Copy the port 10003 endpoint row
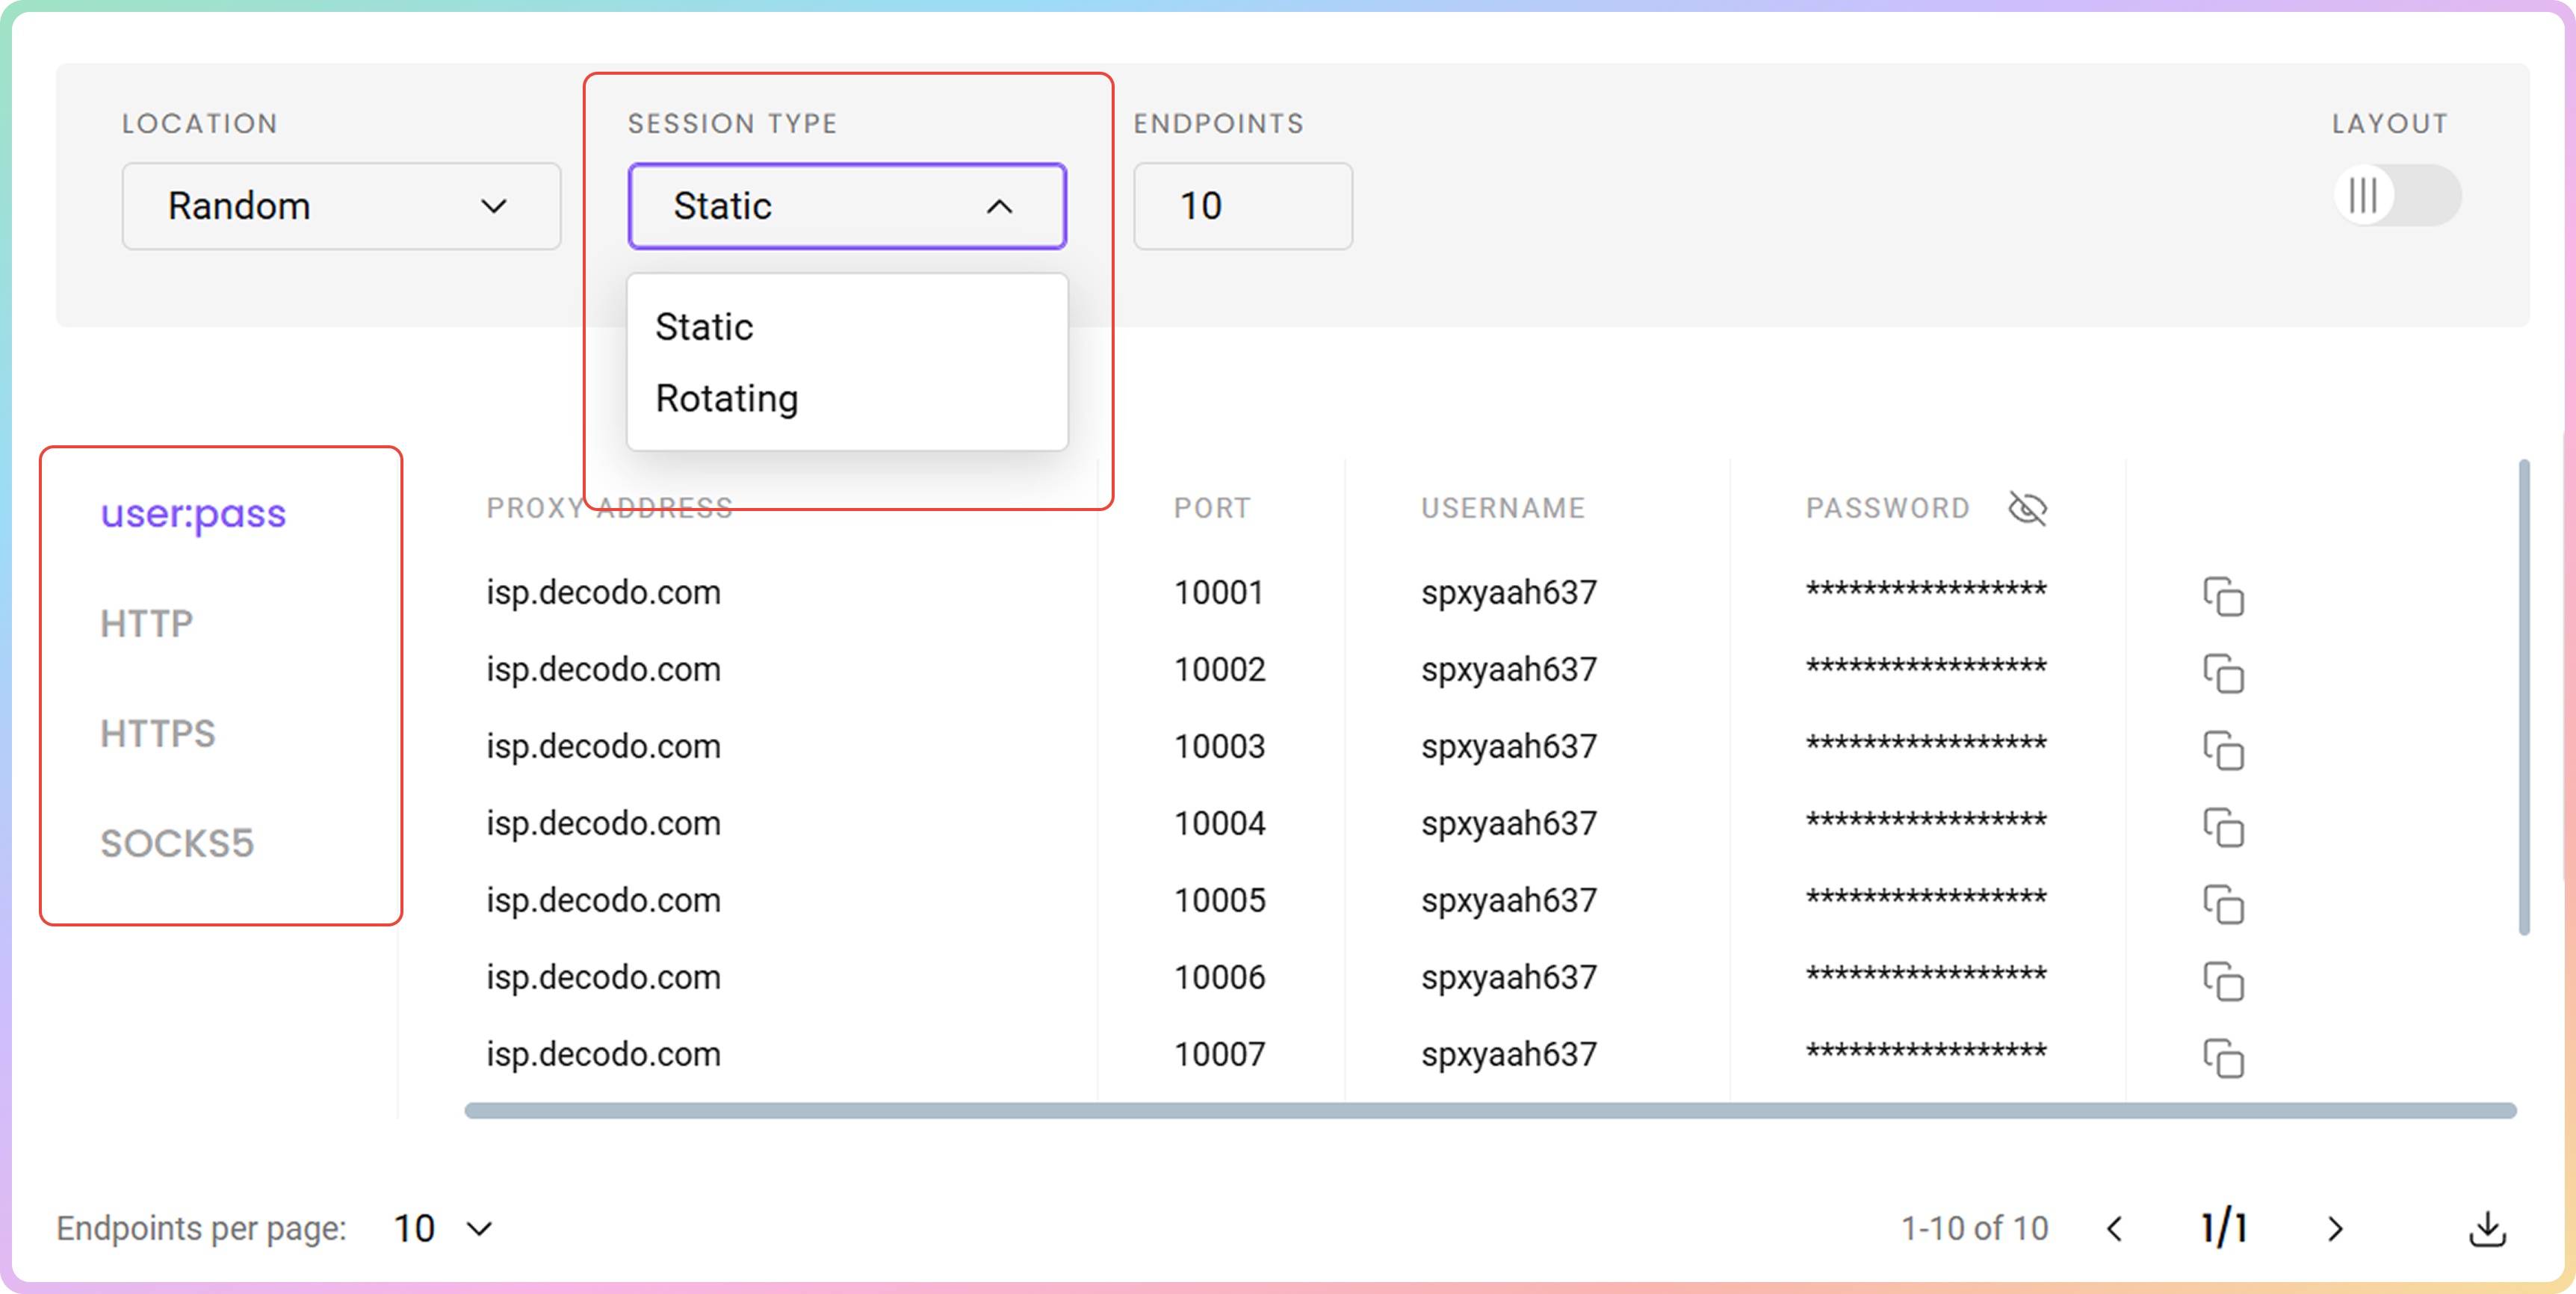 click(x=2223, y=750)
